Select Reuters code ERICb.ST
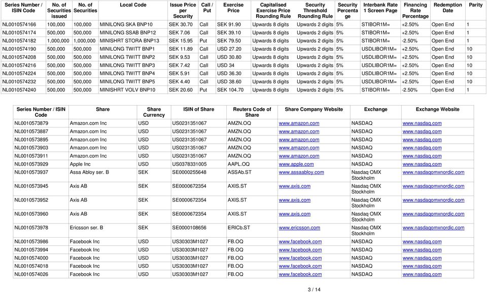487x292 pixels. coord(238,228)
